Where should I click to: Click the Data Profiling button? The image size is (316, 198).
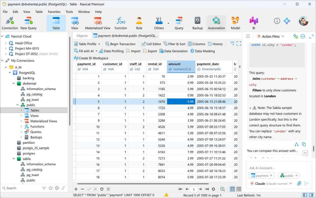click(x=111, y=51)
